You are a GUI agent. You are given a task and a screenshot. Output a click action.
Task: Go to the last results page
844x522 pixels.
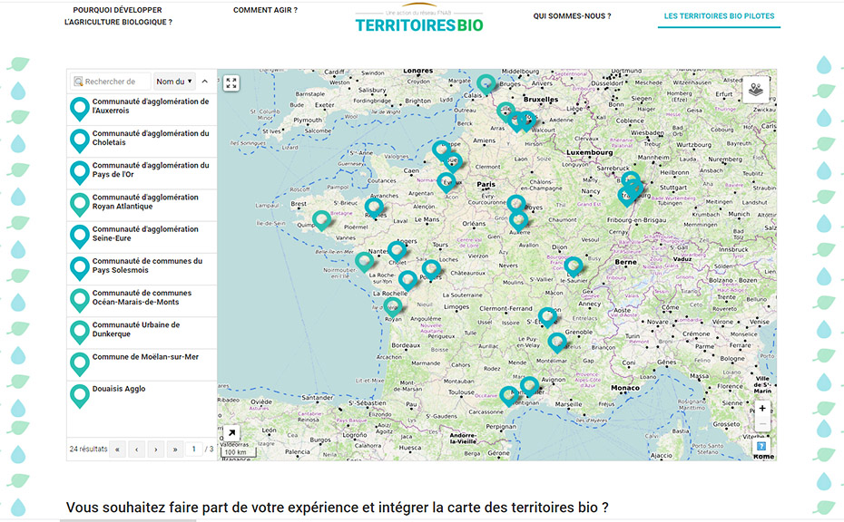tap(175, 449)
